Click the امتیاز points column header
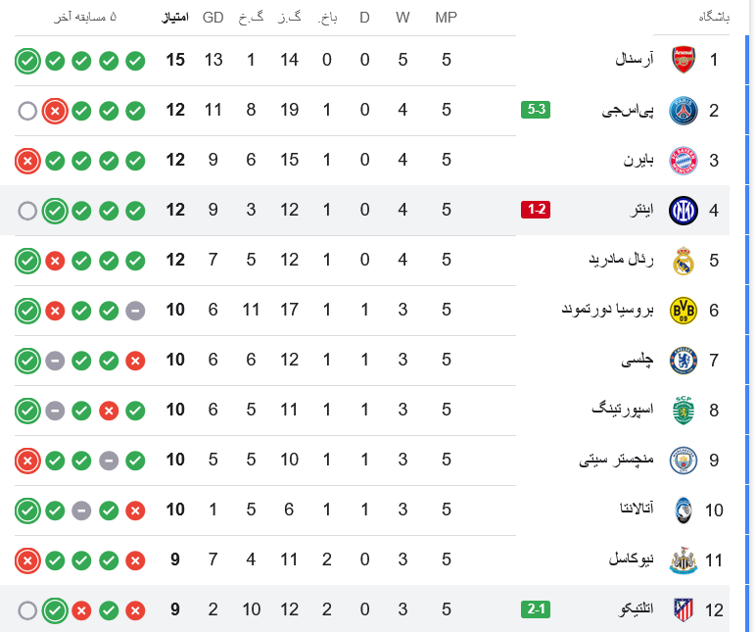The image size is (756, 632). pos(175,18)
